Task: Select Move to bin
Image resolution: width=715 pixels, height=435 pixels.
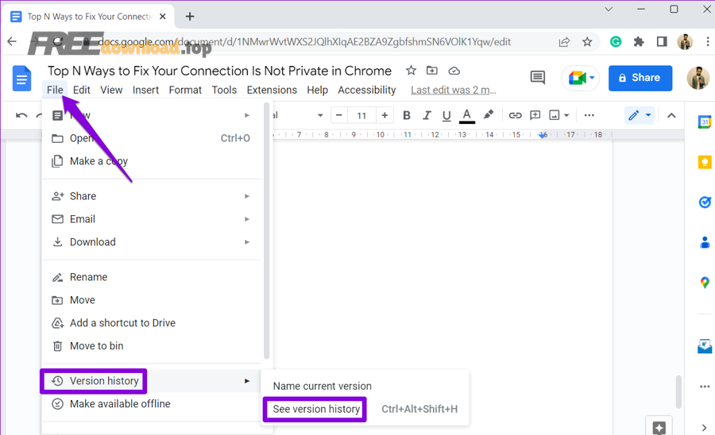Action: (x=153, y=346)
